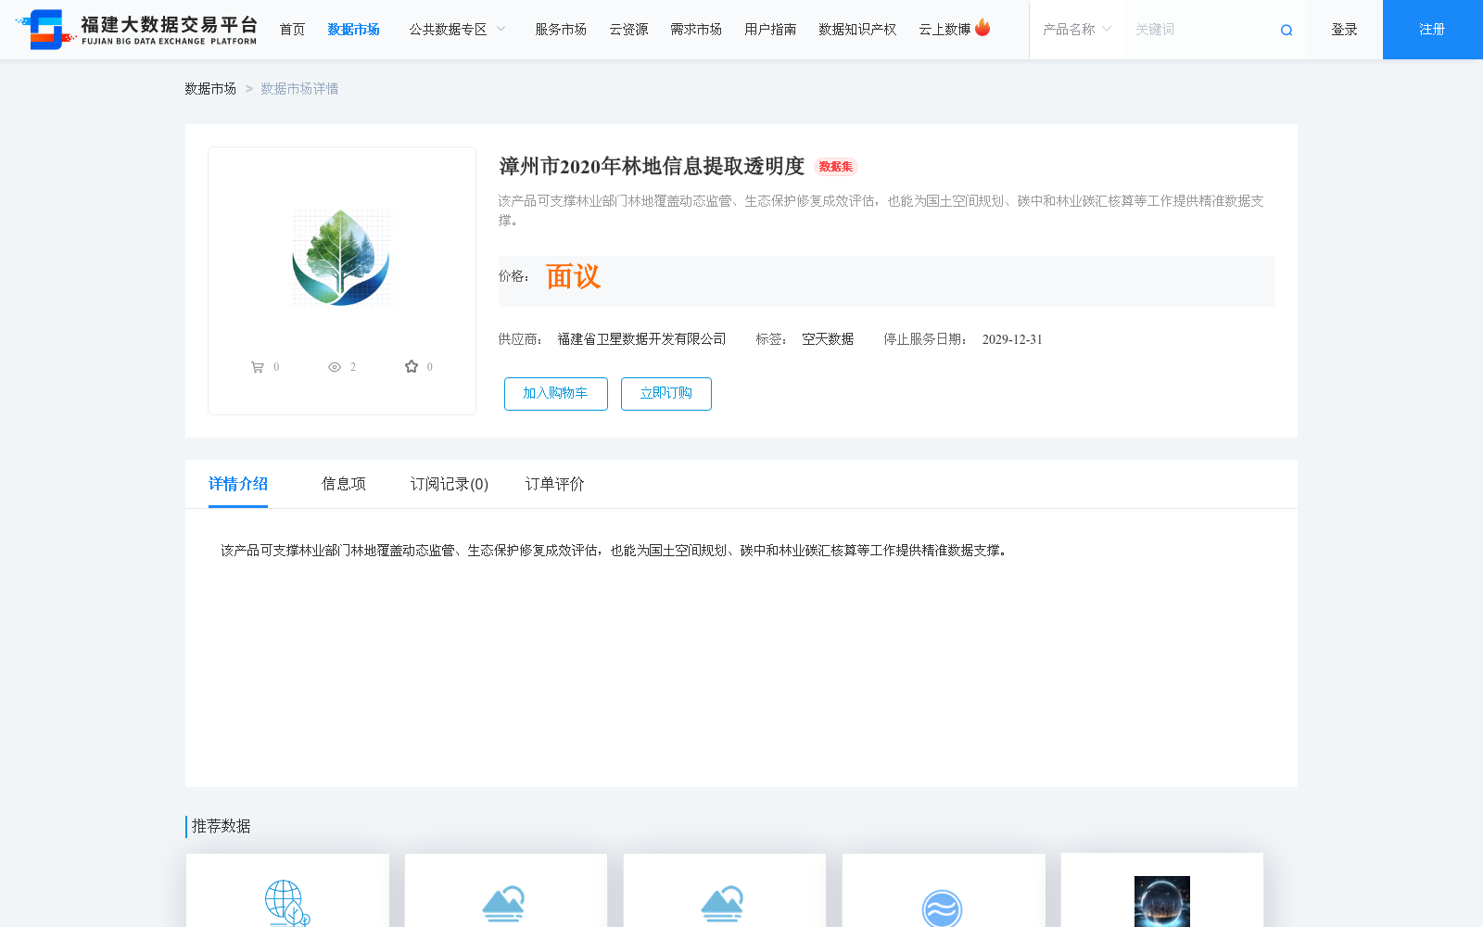Click the magnifier search icon
The height and width of the screenshot is (927, 1483).
pyautogui.click(x=1287, y=31)
